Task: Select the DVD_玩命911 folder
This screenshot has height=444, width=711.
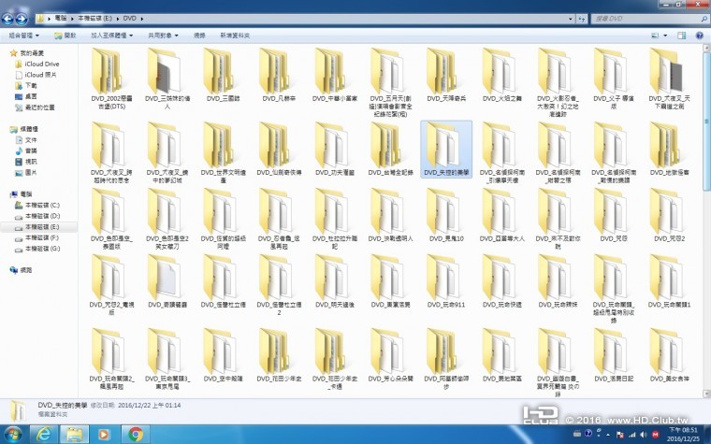Action: [446, 281]
